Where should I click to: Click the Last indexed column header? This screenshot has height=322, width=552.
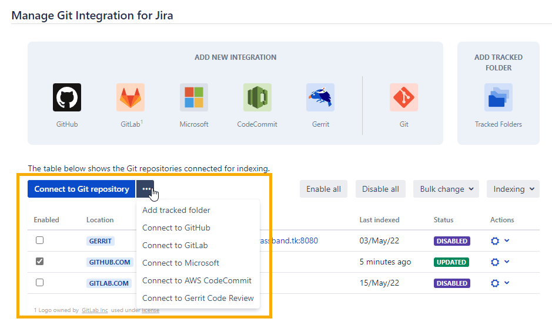coord(379,220)
